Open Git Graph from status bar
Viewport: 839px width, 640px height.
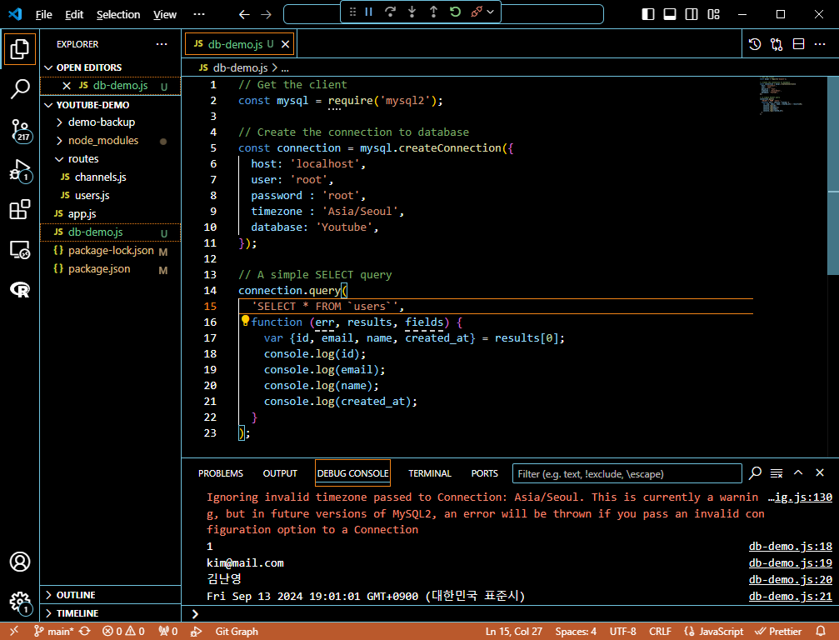click(x=237, y=632)
